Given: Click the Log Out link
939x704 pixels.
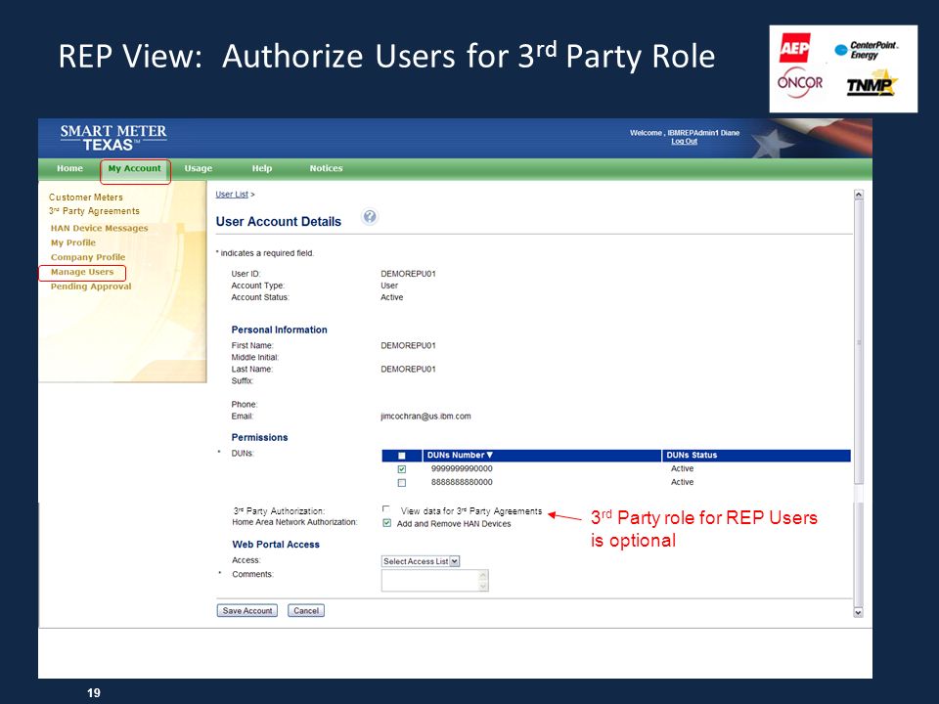Looking at the screenshot, I should 684,141.
